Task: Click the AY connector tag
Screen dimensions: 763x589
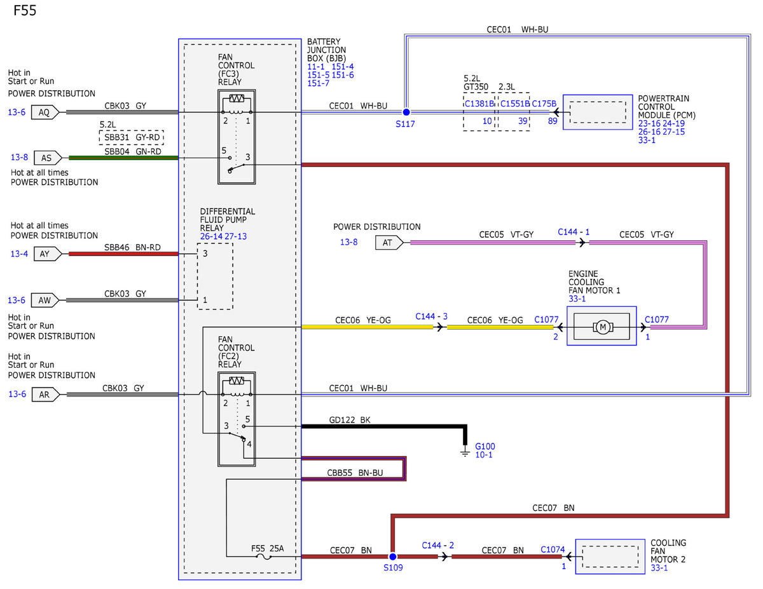Action: pos(49,254)
